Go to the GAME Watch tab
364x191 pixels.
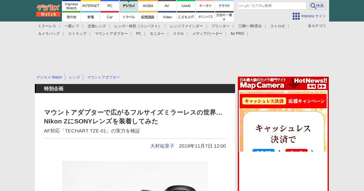click(x=186, y=5)
